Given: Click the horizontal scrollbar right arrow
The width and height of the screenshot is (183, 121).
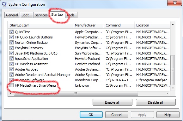Looking at the screenshot, I should coord(168,93).
